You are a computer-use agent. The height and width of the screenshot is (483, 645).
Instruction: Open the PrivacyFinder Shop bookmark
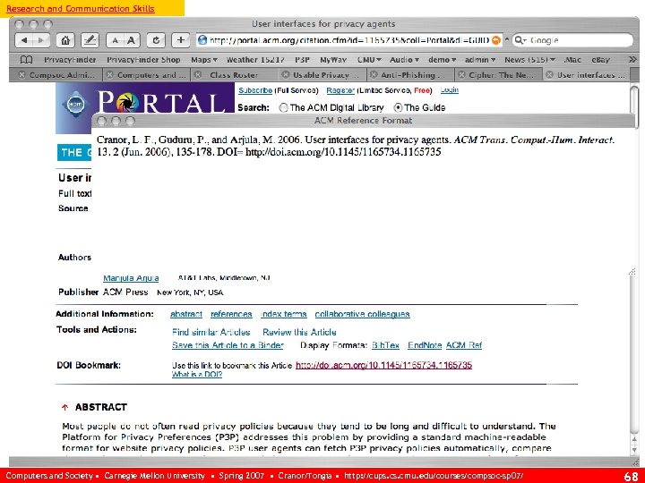pos(143,60)
